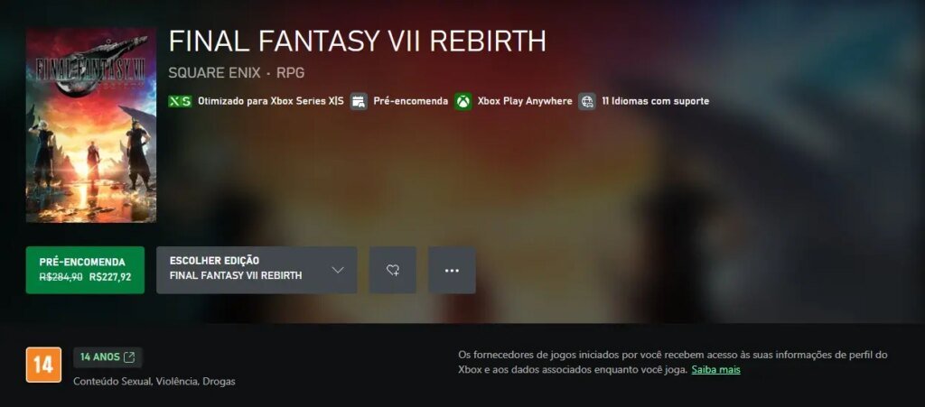Click the SQUARE ENIX publisher name
Viewport: 925px width, 407px height.
tap(214, 73)
